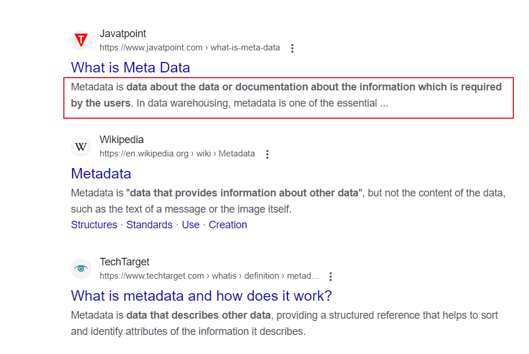Image resolution: width=529 pixels, height=354 pixels.
Task: Select the 'Standards' sublink under Wikipedia
Action: [149, 224]
